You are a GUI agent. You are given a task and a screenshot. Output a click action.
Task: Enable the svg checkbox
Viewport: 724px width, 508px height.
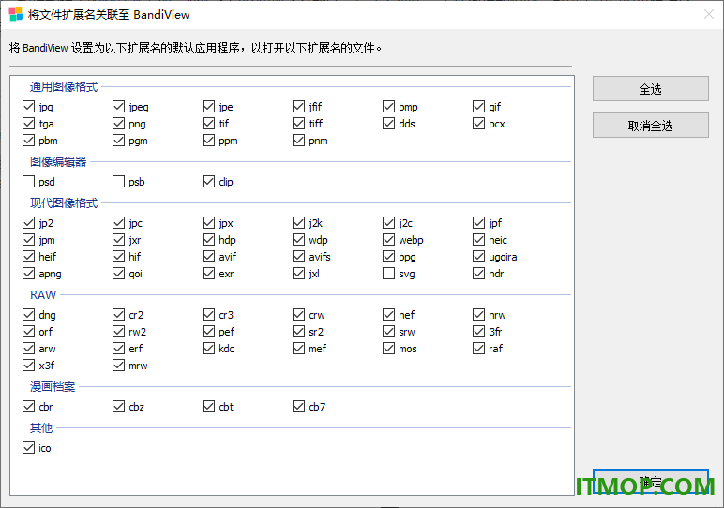(x=389, y=274)
